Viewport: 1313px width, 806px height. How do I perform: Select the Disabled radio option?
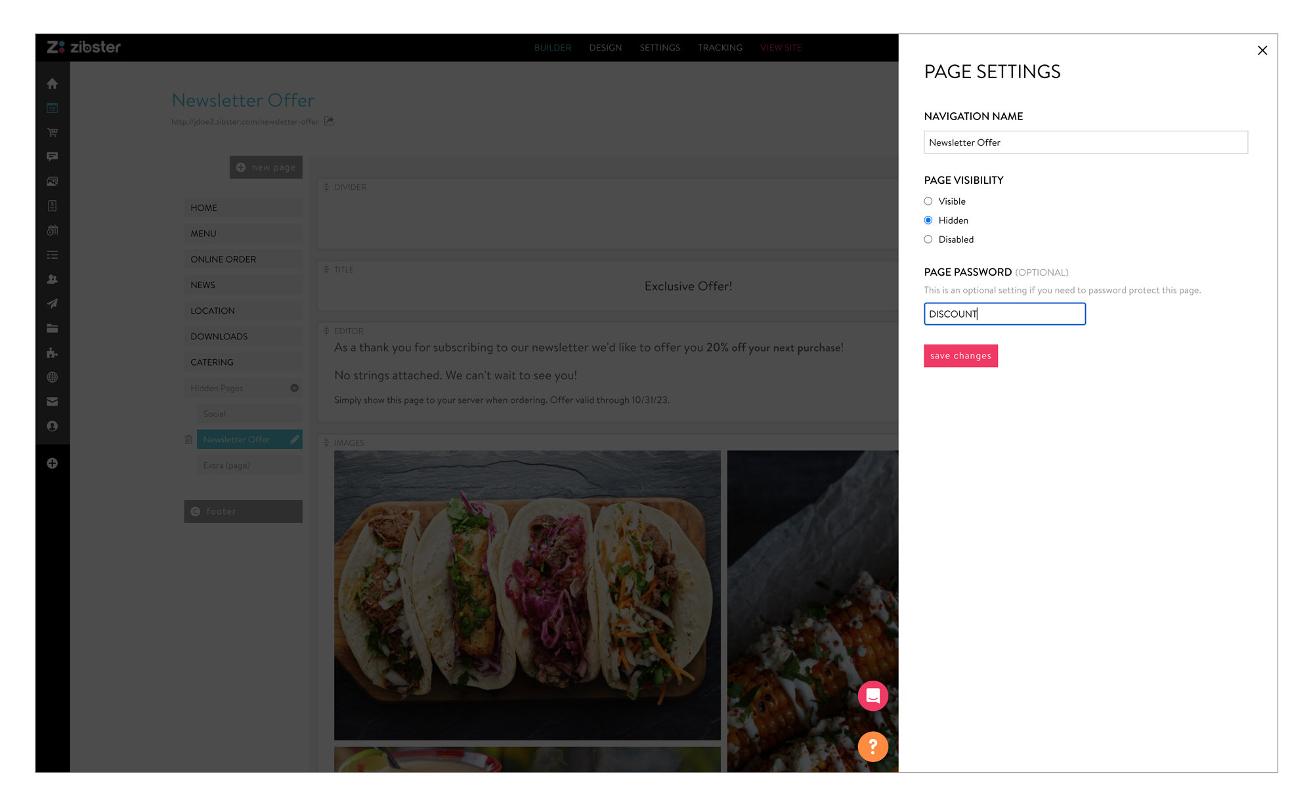[928, 240]
